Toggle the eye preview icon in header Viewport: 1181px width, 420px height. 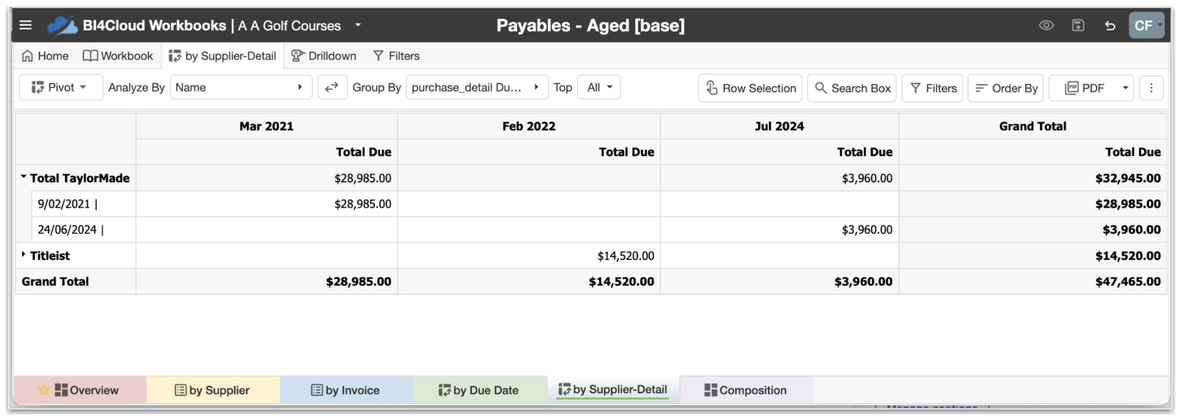coord(1046,25)
